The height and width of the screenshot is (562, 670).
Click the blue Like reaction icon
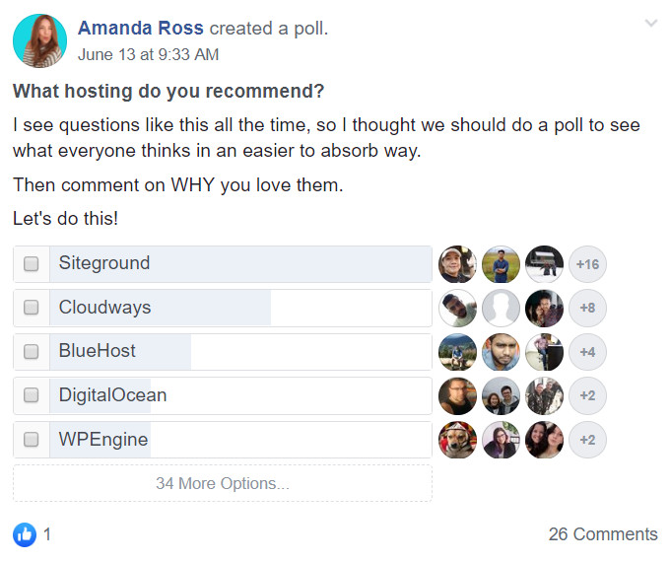pyautogui.click(x=25, y=534)
